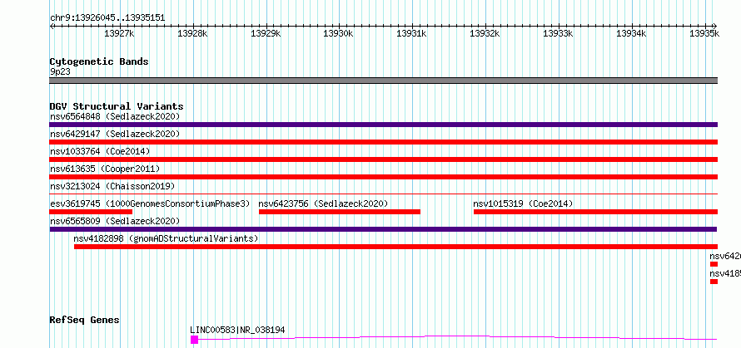Screen dimensions: 741x348
Task: Select the blue bar under nsv6565809
Action: [383, 229]
